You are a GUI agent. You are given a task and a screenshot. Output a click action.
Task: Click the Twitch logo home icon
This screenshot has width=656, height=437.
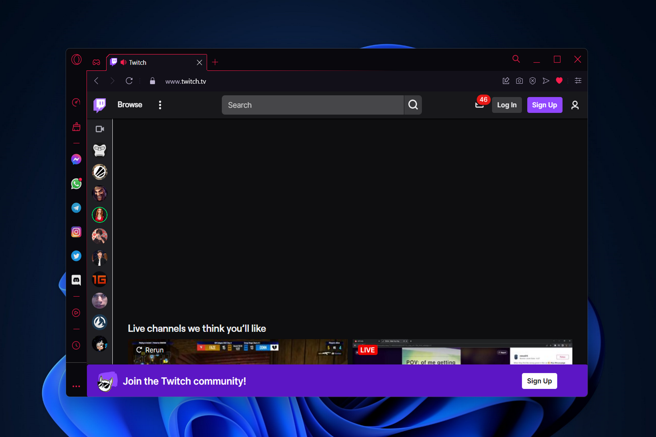pos(100,105)
